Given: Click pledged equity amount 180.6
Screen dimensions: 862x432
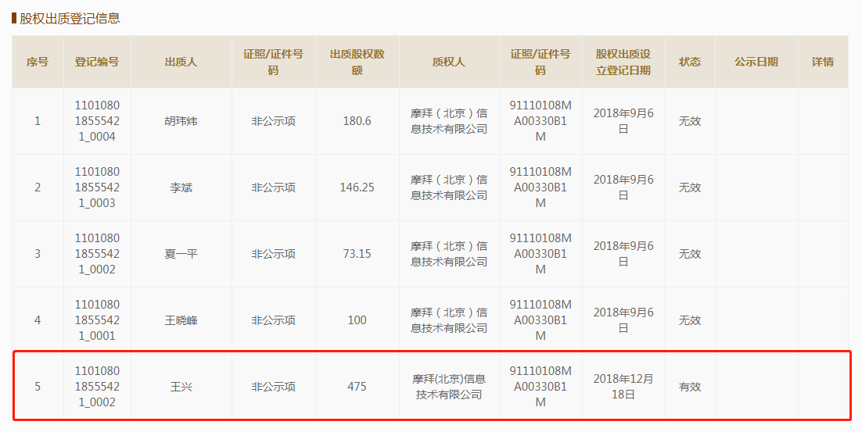Looking at the screenshot, I should pos(357,121).
